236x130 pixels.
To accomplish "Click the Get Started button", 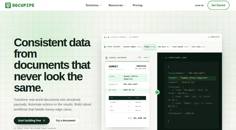I will [218, 5].
